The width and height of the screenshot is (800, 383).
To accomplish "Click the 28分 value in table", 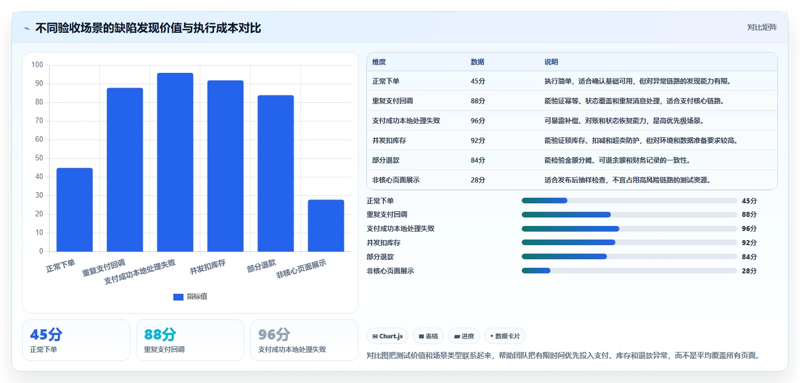I will (478, 180).
